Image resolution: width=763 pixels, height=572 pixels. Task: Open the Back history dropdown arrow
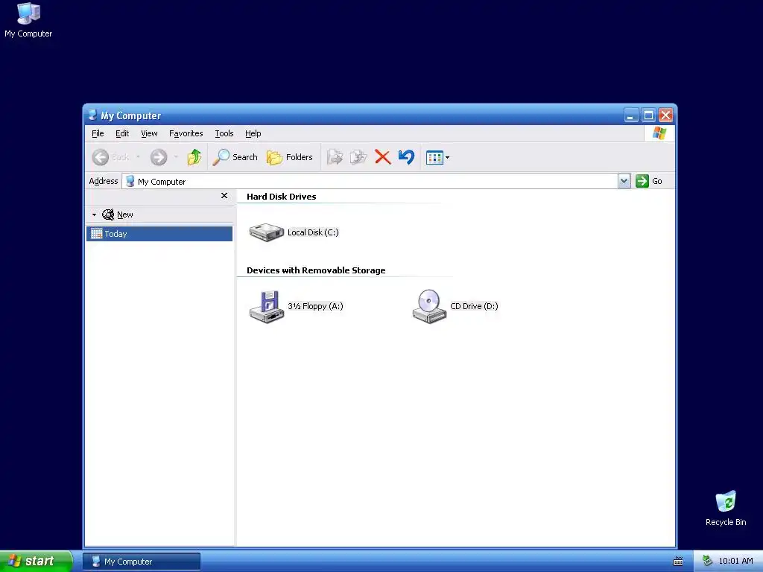click(138, 157)
